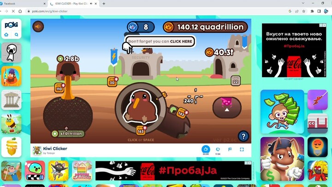This screenshot has width=332, height=187.
Task: Dislike the game with thumbs-down icon
Action: (x=218, y=150)
